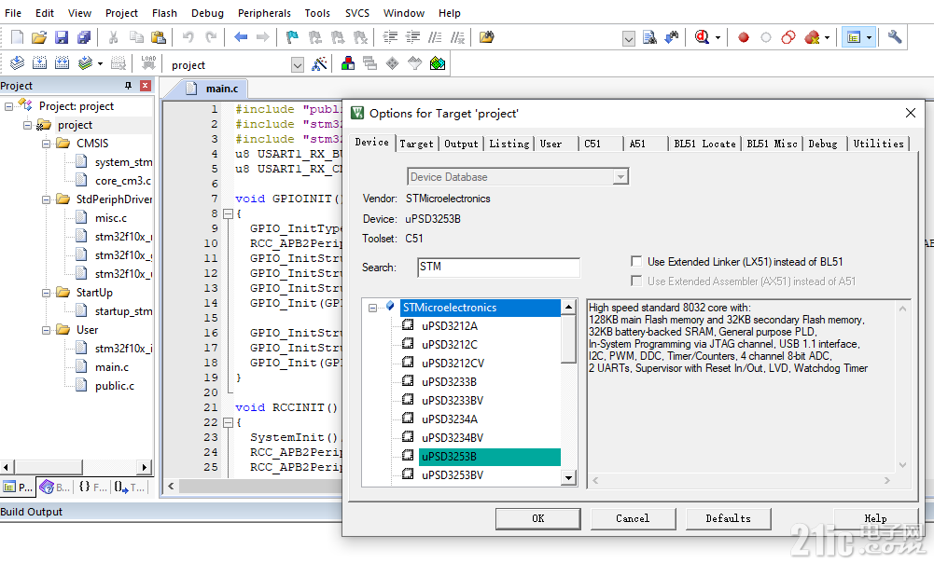The image size is (934, 563).
Task: Switch to the Target tab
Action: (x=416, y=144)
